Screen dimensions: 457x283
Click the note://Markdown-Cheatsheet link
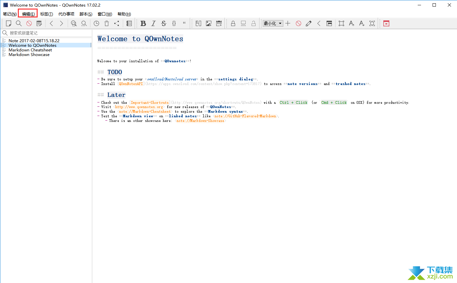point(145,112)
